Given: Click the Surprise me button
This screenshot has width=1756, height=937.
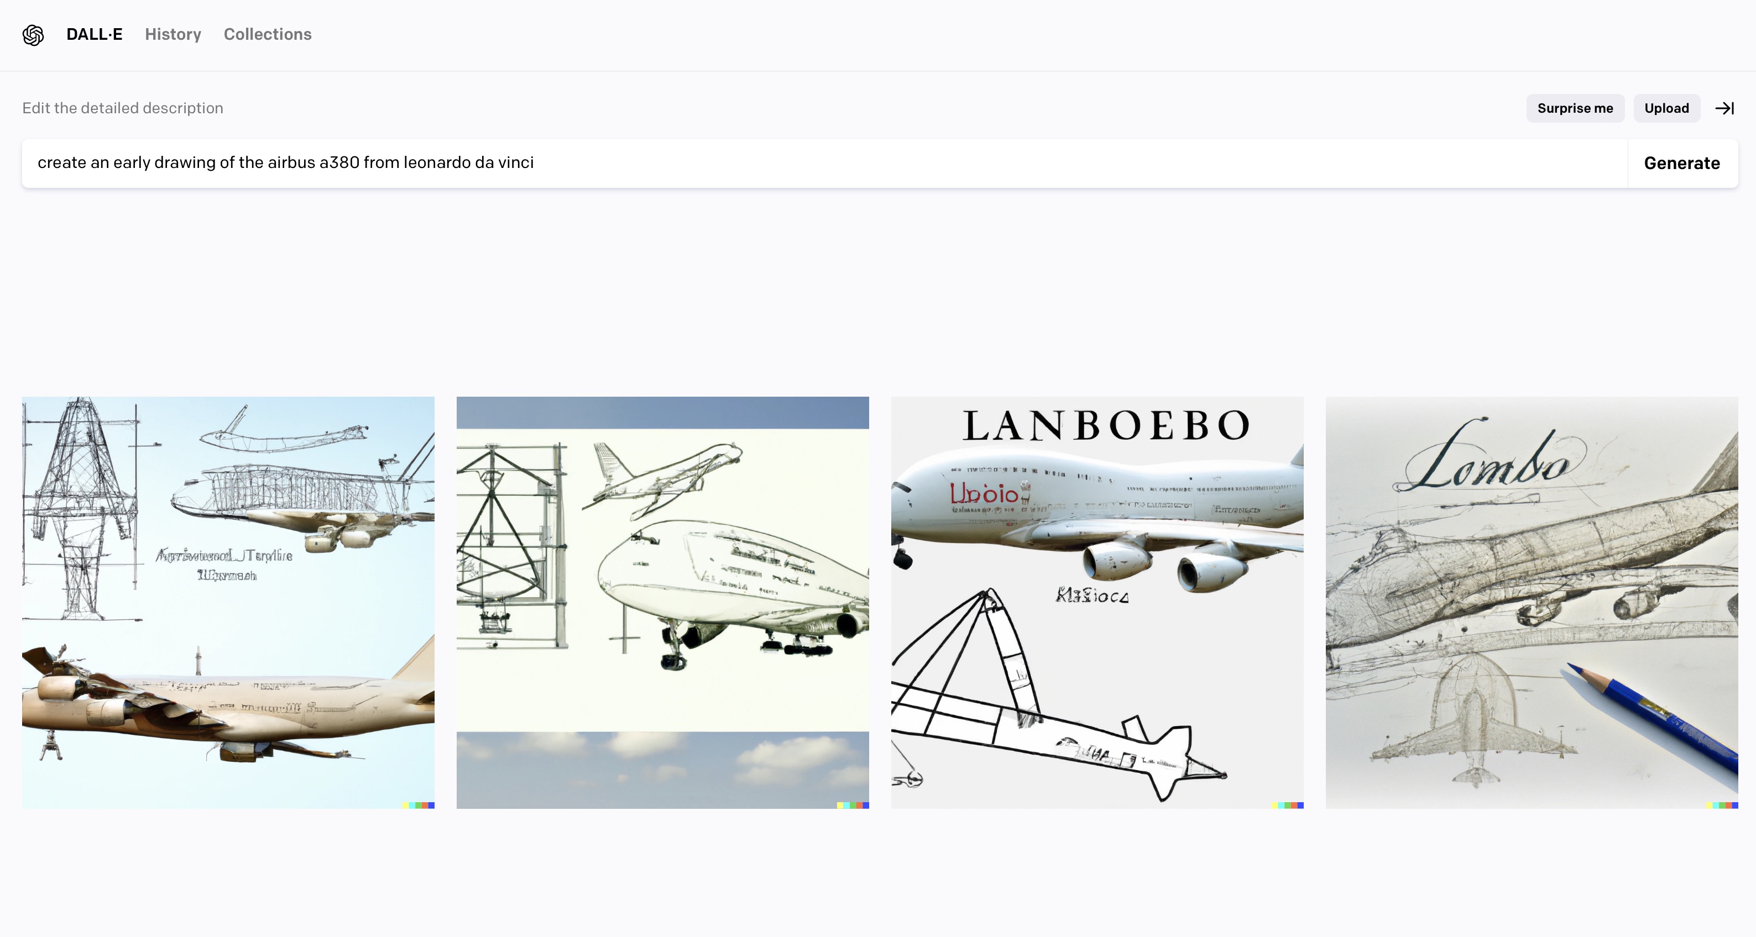Looking at the screenshot, I should click(1575, 108).
